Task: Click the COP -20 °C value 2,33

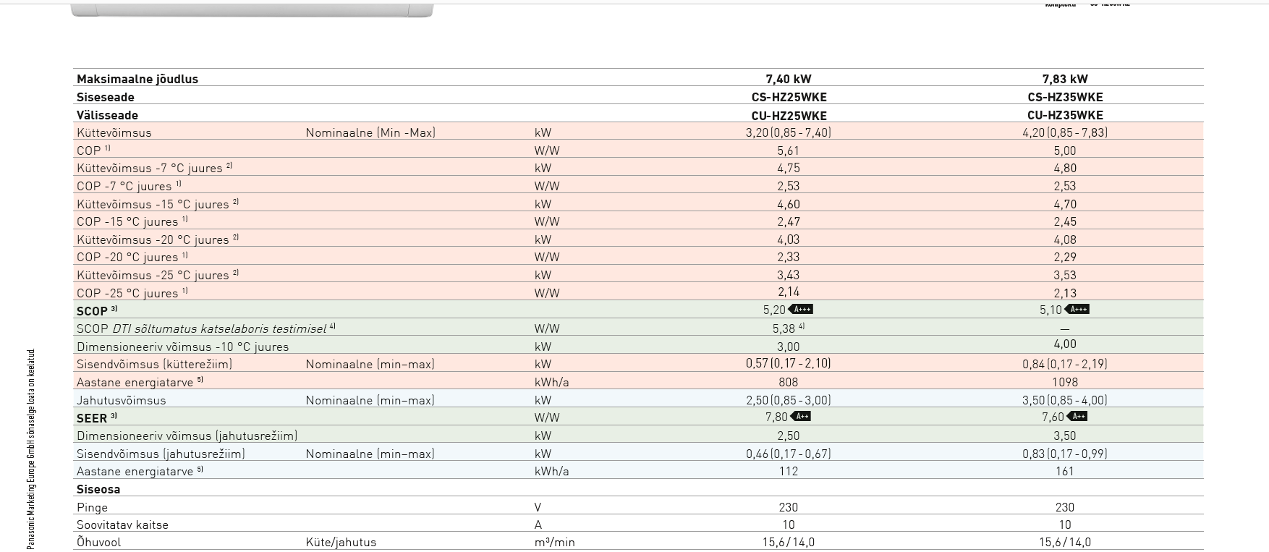Action: 789,257
